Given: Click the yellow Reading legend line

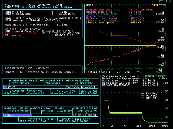Looking at the screenshot, I should (143, 94).
